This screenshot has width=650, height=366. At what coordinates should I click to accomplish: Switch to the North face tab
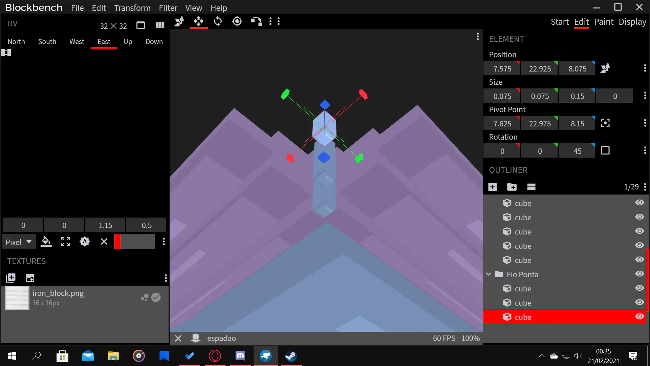16,42
